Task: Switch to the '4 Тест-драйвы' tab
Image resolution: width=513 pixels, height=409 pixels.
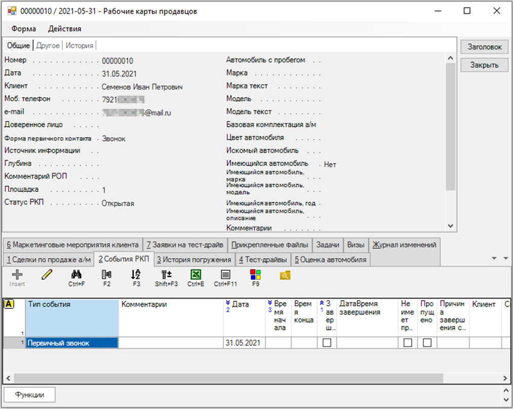Action: (x=262, y=260)
